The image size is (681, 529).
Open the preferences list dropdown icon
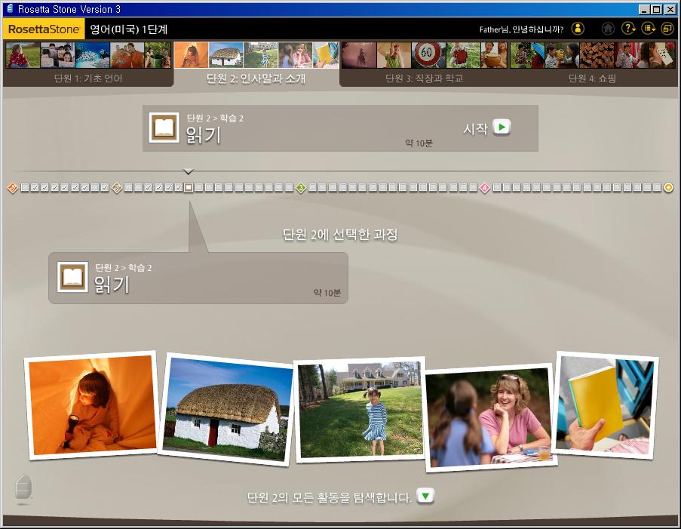(649, 29)
